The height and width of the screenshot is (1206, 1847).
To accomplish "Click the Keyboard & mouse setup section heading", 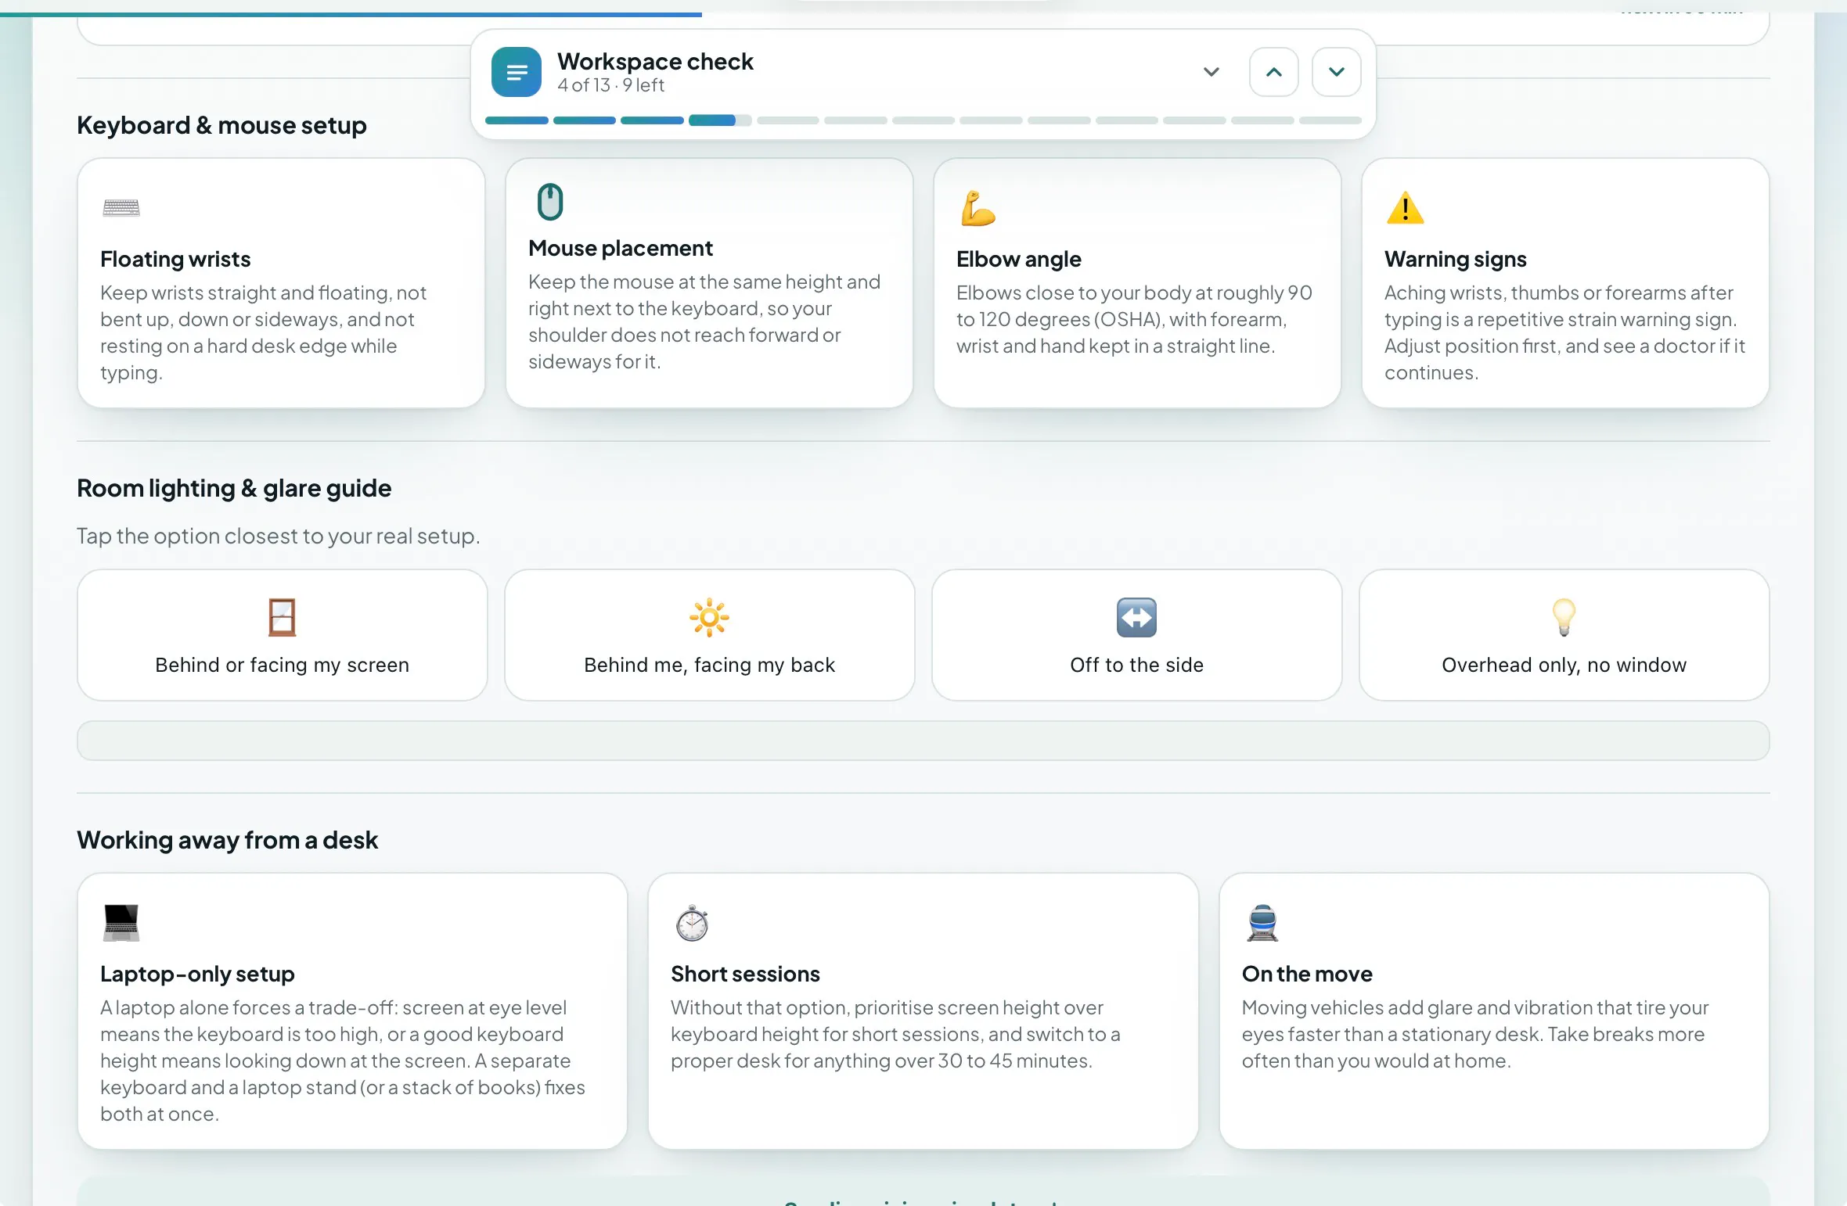I will pos(221,125).
